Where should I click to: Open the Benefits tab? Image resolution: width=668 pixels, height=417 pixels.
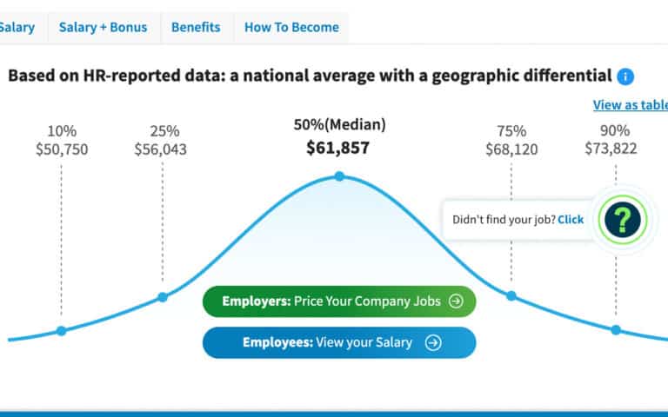pyautogui.click(x=196, y=27)
